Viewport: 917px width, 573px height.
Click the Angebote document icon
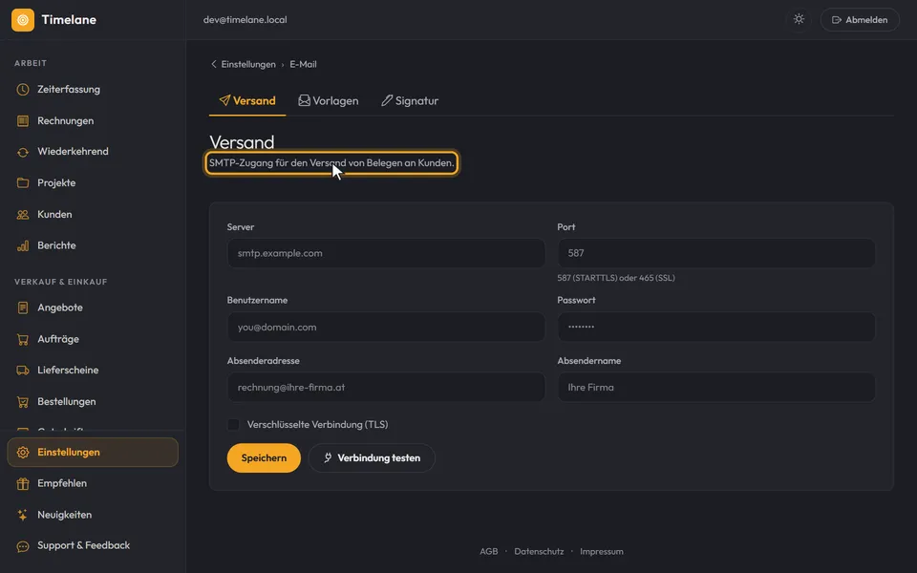point(23,308)
